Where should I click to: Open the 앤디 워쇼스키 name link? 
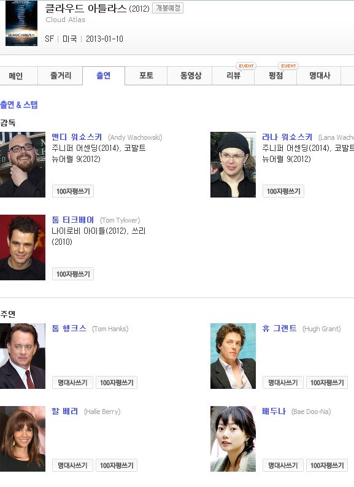[77, 137]
